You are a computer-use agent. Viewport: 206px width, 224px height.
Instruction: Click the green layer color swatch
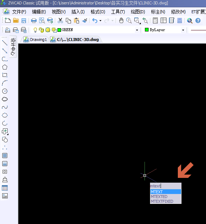(x=59, y=30)
